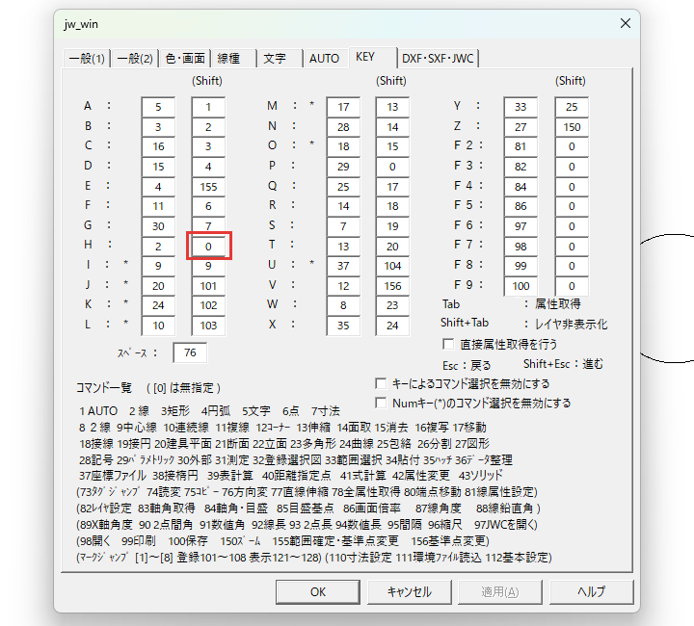The width and height of the screenshot is (694, 626).
Task: Click the Shift+F6 command field
Action: tap(572, 226)
